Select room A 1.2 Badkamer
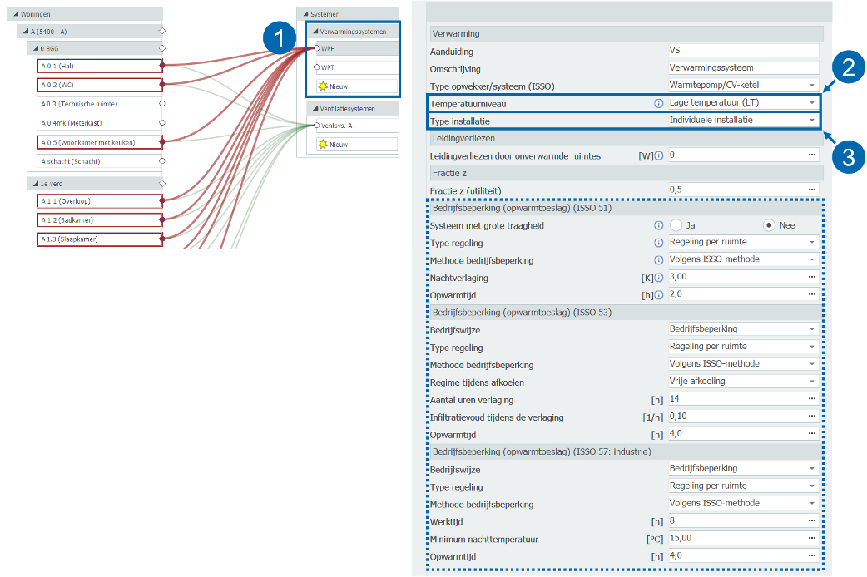 [99, 220]
